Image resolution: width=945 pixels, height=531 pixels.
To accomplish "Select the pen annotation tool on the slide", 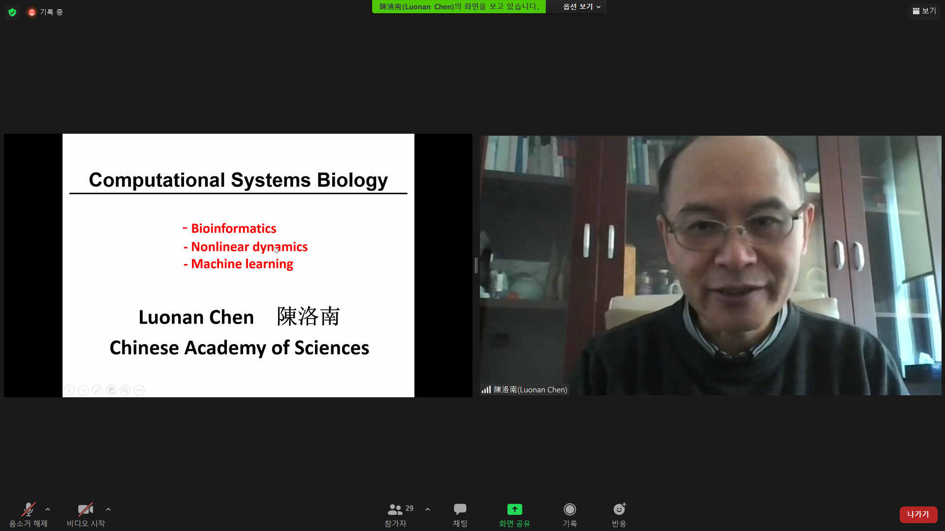I will point(97,390).
